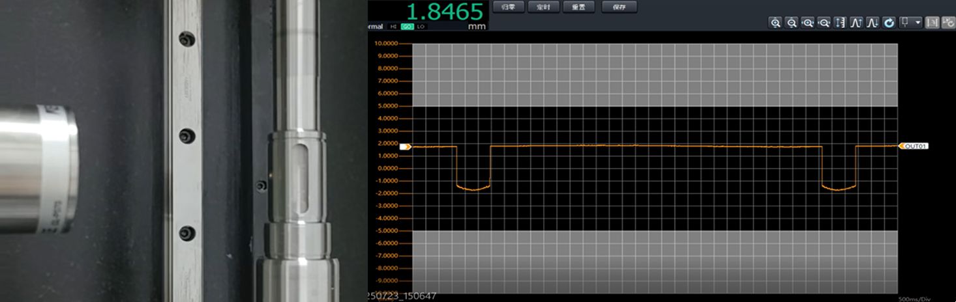Image resolution: width=956 pixels, height=302 pixels.
Task: Open the sensor head dropdown arrow
Action: [x=918, y=23]
